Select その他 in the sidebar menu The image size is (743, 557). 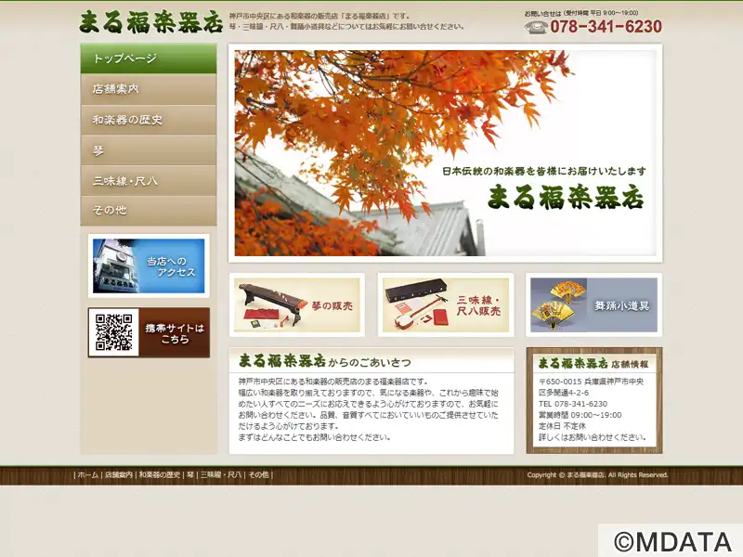[149, 211]
